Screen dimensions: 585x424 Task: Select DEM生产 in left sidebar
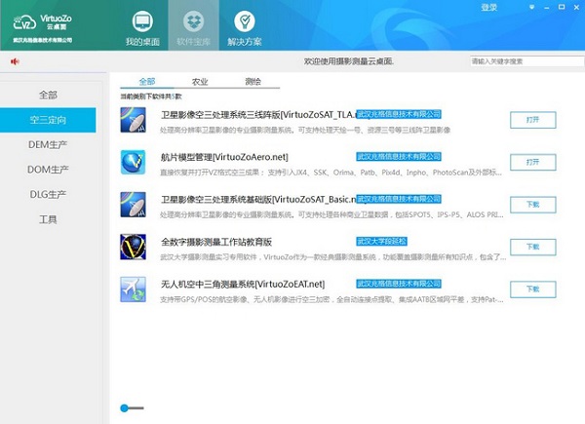[x=47, y=144]
